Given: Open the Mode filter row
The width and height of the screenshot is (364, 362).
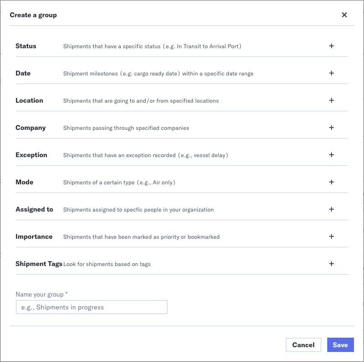Looking at the screenshot, I should pyautogui.click(x=24, y=182).
